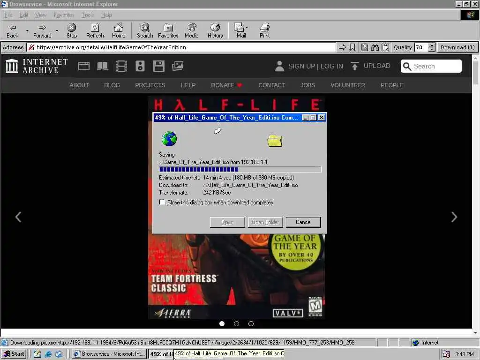Click the vertical scrollbar thumb
480x360 pixels.
[x=475, y=73]
